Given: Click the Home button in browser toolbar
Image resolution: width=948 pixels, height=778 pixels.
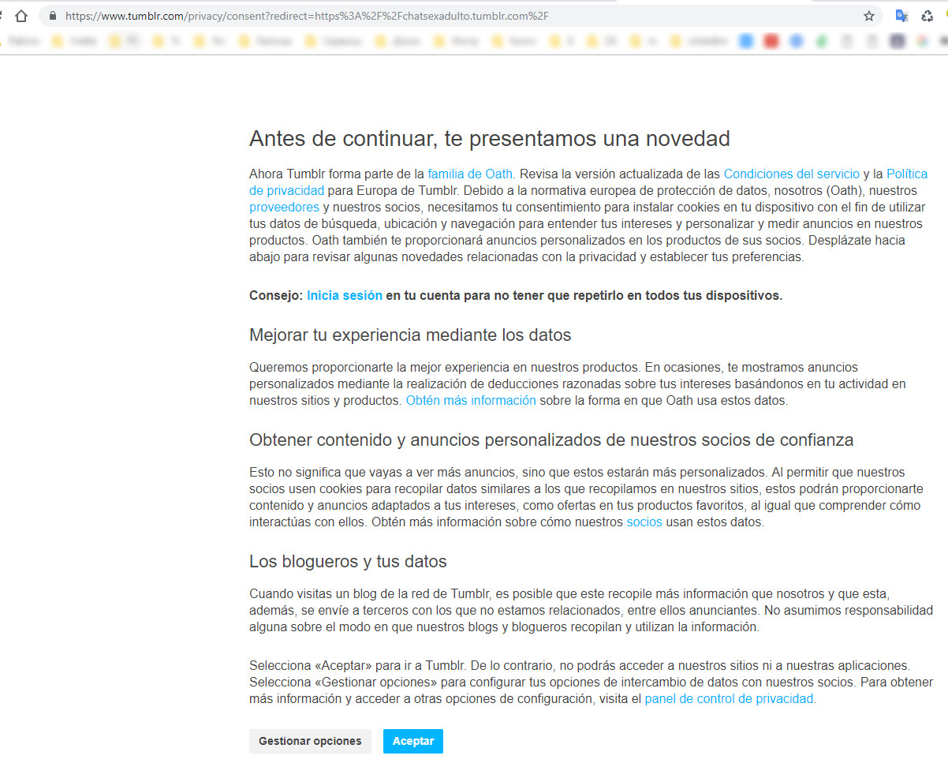Looking at the screenshot, I should click(21, 16).
